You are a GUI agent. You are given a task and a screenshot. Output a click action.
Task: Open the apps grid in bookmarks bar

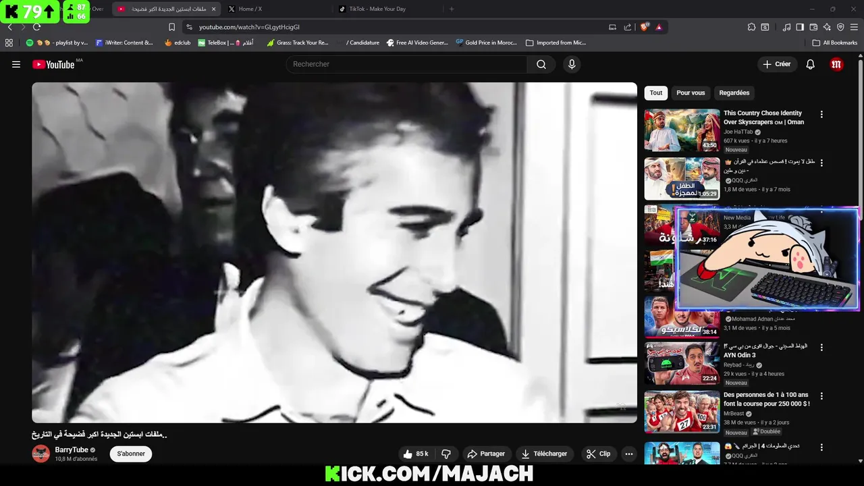click(9, 43)
